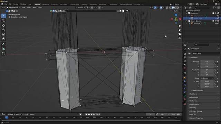This screenshot has width=221, height=124.
Task: Toggle visibility eye of Bollard_v_2
Action: (215, 23)
